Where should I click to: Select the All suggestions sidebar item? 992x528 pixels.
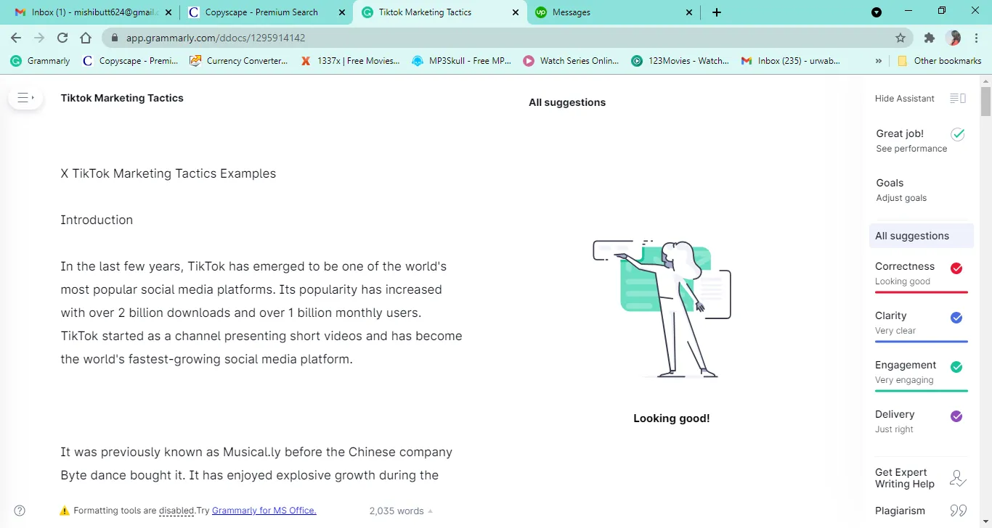point(921,236)
